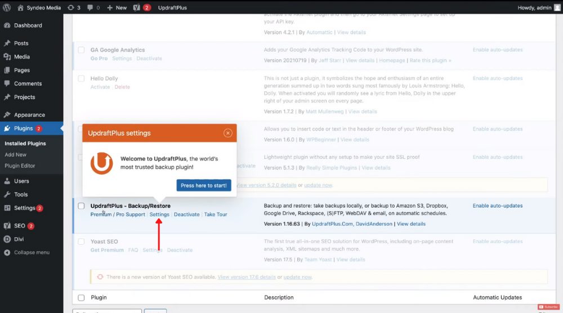Click the plus New icon
563x313 pixels.
(110, 7)
